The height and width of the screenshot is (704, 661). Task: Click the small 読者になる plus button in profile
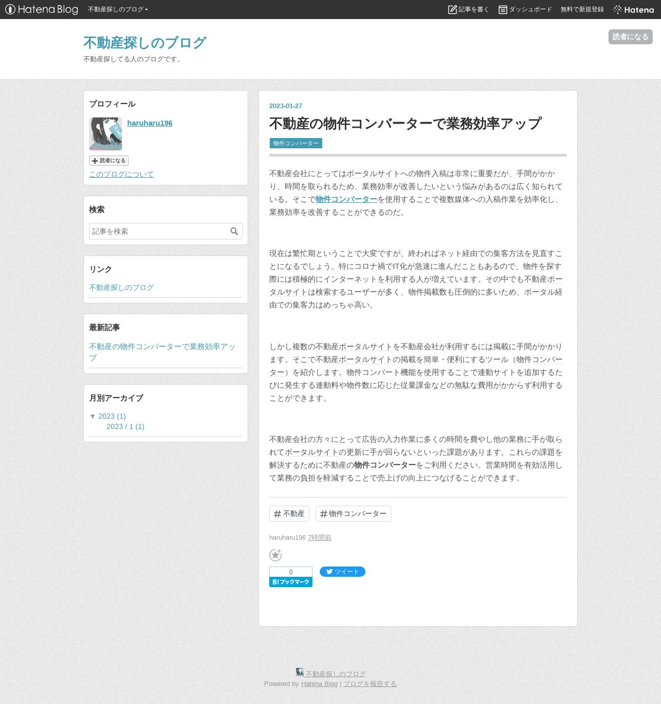[109, 161]
